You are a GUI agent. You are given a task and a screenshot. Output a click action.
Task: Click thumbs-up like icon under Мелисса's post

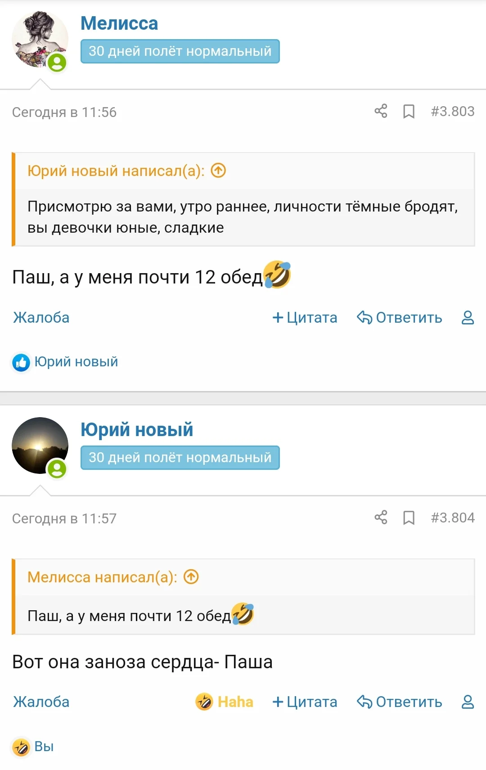[21, 362]
